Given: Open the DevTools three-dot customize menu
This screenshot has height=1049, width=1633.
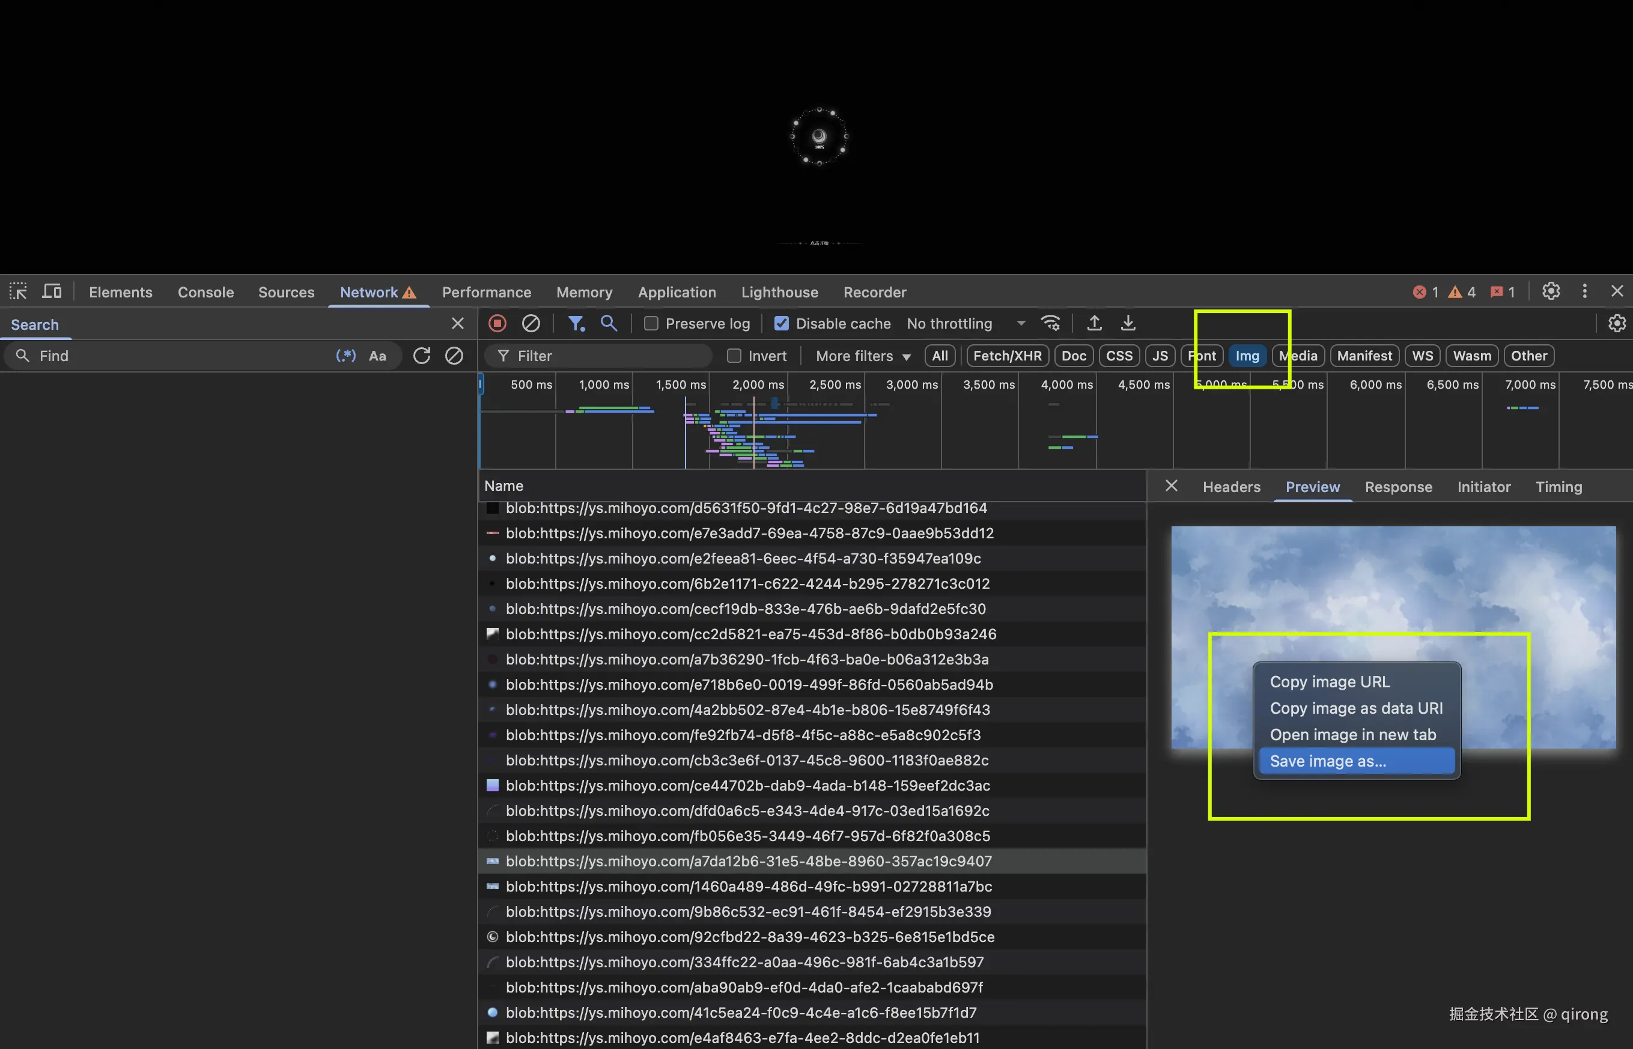Looking at the screenshot, I should point(1584,291).
